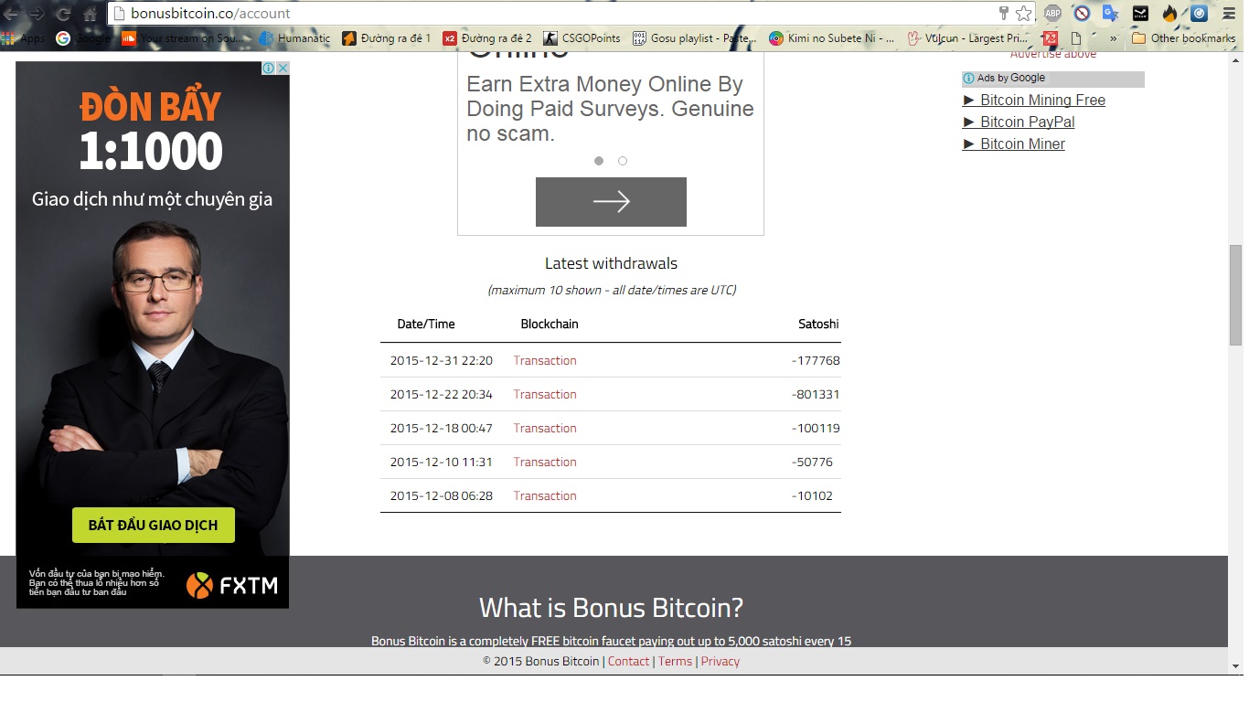Open the Gosu playlist bookmark
1249x702 pixels.
click(x=695, y=38)
